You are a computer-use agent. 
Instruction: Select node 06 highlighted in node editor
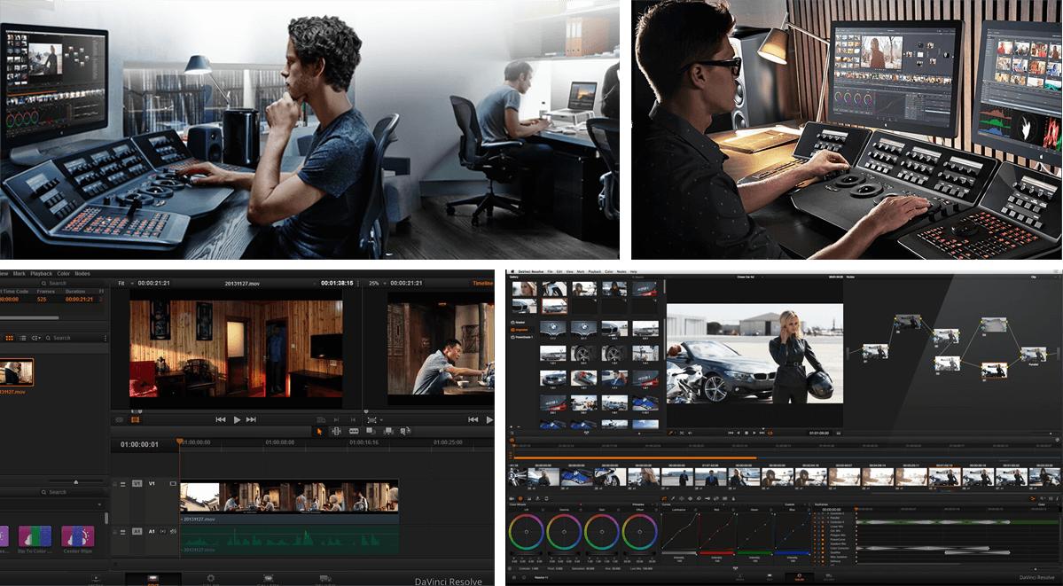[x=994, y=371]
